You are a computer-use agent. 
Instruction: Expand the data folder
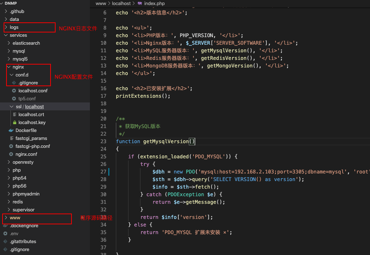pos(6,19)
